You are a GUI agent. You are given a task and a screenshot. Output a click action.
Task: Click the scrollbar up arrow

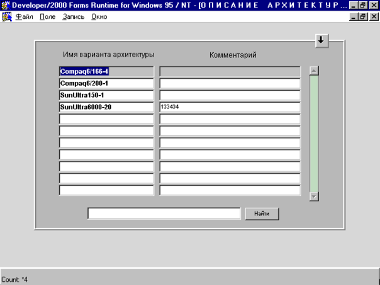click(x=314, y=70)
